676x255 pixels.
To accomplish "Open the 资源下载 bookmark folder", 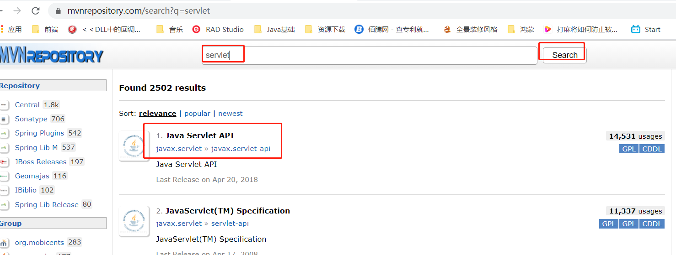I will pos(325,29).
